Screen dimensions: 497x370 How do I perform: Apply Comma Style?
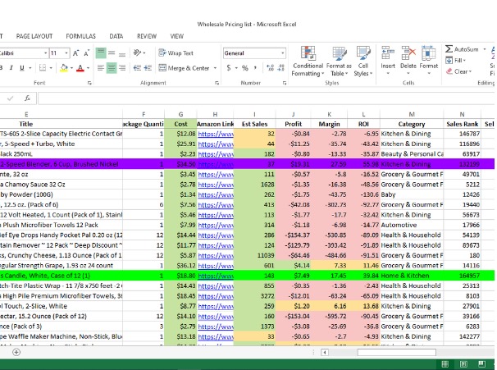tap(255, 68)
